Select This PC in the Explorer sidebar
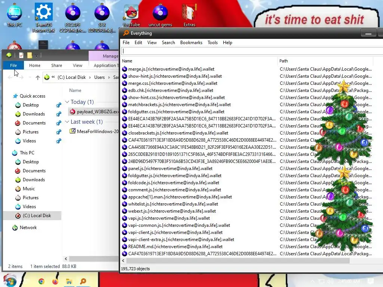This screenshot has height=287, width=383. pyautogui.click(x=27, y=153)
